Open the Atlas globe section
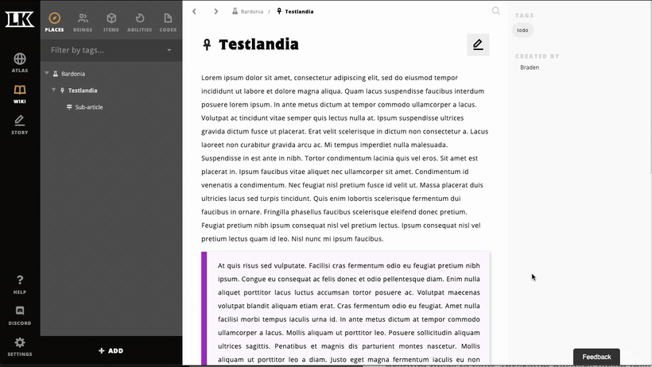652x367 pixels. (20, 63)
